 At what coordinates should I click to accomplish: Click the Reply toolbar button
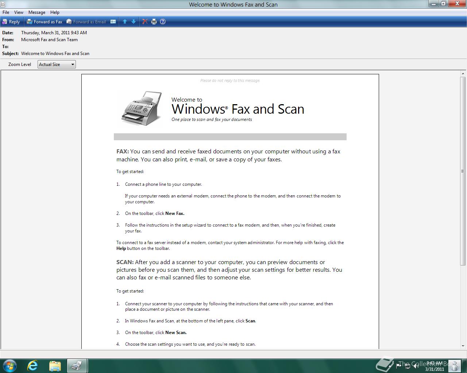point(11,22)
